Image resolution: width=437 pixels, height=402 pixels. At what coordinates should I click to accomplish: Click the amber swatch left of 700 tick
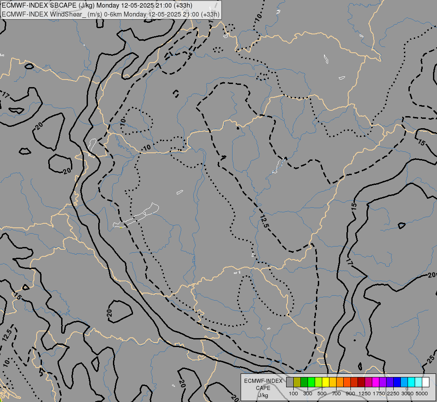point(333,382)
